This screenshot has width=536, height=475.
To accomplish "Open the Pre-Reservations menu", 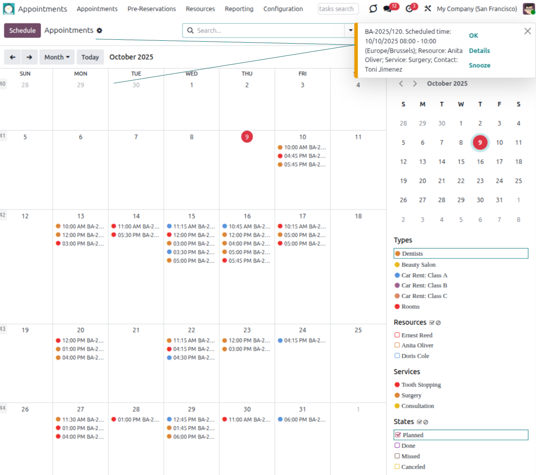I will (x=151, y=9).
